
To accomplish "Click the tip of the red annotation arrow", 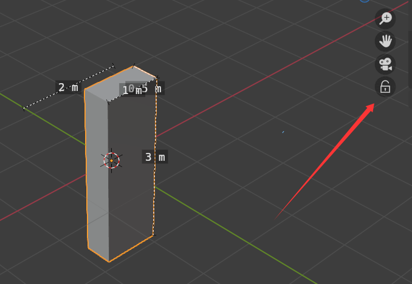I will click(373, 104).
